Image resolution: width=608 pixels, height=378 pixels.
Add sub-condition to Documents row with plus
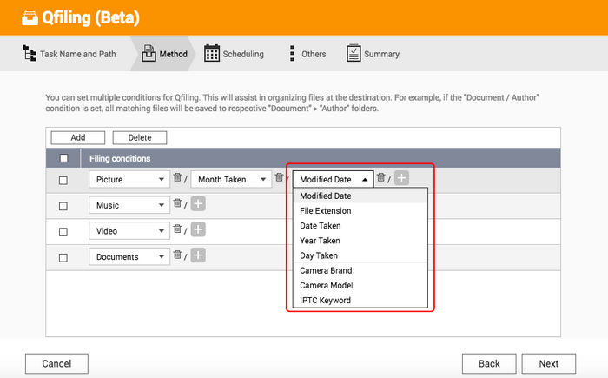198,255
